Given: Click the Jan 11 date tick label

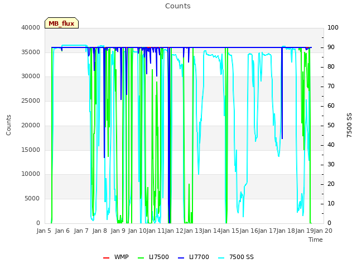Looking at the screenshot, I should [x=156, y=231].
